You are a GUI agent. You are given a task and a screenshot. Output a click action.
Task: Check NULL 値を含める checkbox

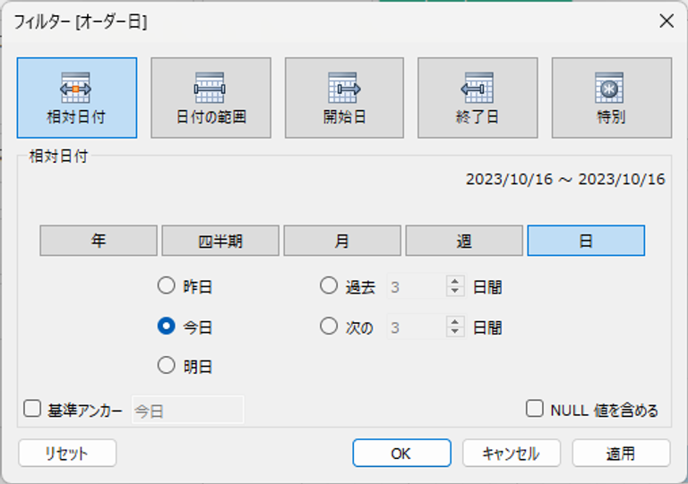point(535,408)
